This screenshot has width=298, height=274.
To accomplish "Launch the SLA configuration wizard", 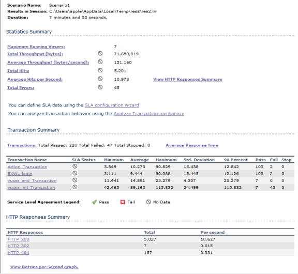I will (x=112, y=105).
